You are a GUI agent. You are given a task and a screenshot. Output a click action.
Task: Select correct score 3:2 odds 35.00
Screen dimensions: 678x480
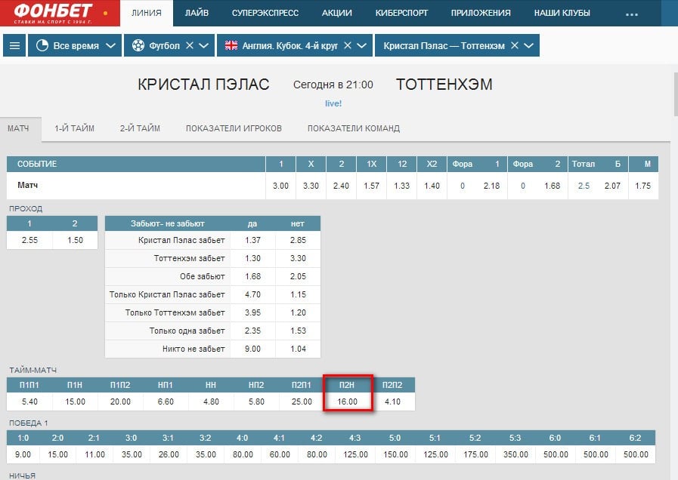click(206, 454)
